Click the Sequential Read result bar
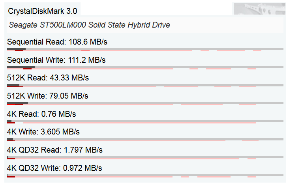The width and height of the screenshot is (287, 183). 145,50
